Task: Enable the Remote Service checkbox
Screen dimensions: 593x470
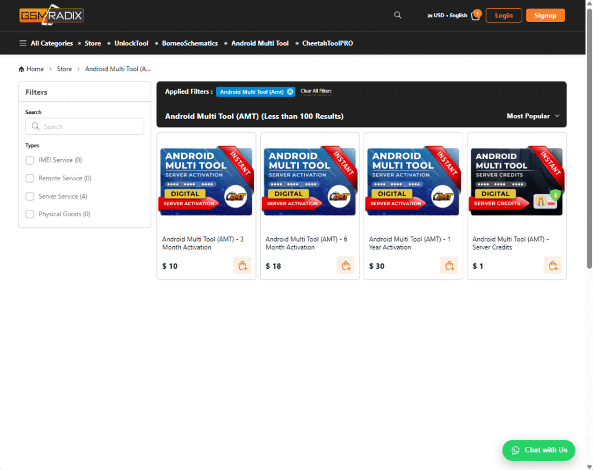Action: (x=30, y=178)
